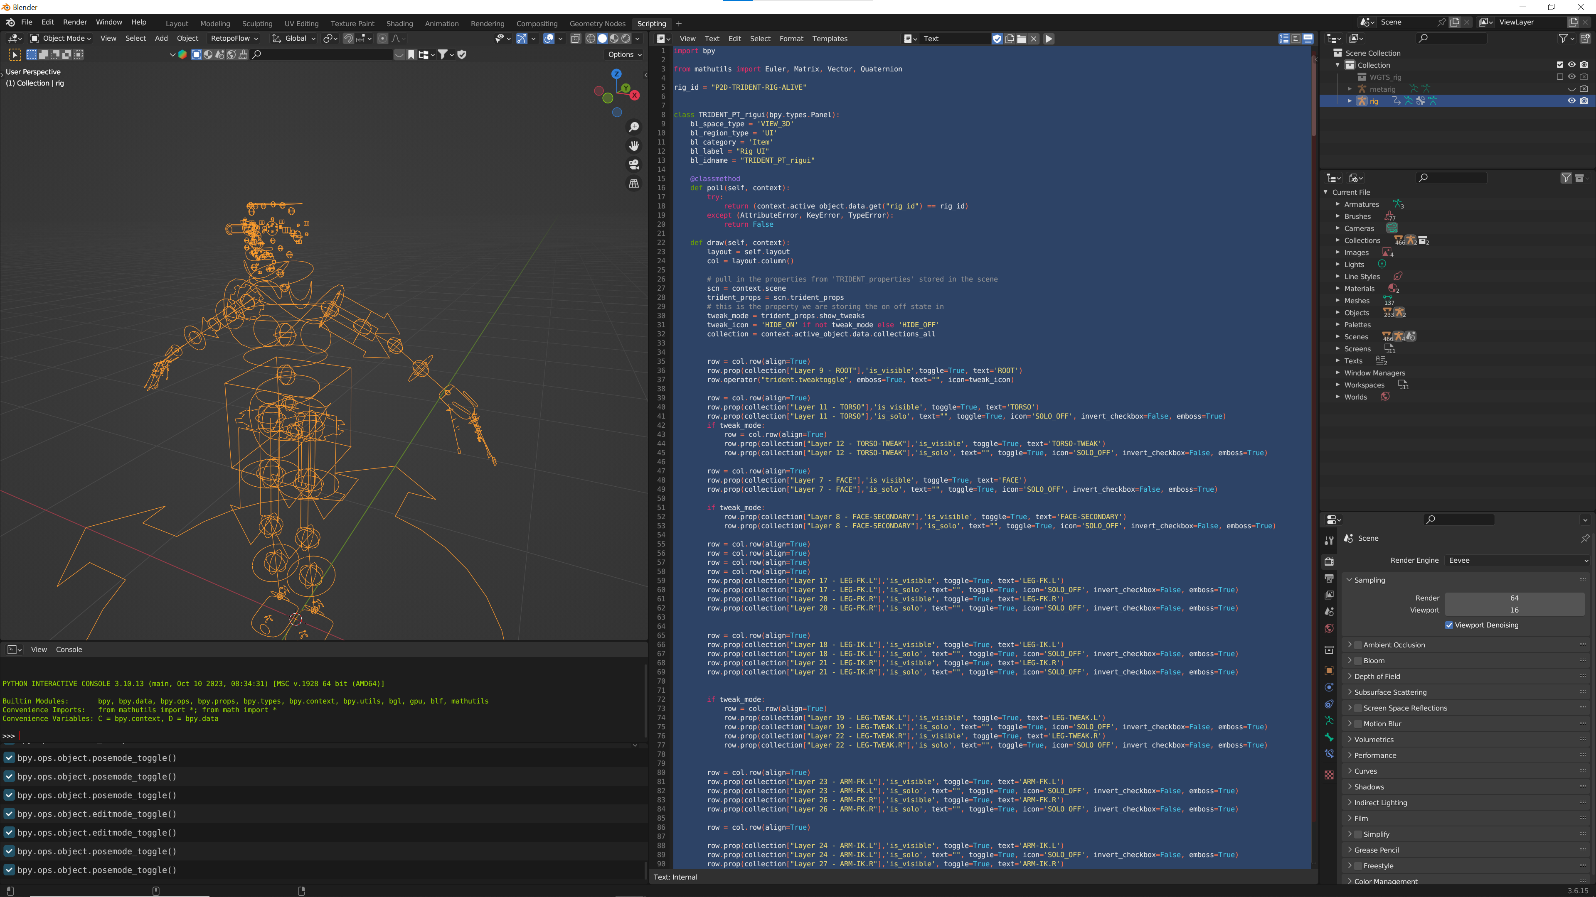Switch to the Shading workspace tab

click(399, 24)
